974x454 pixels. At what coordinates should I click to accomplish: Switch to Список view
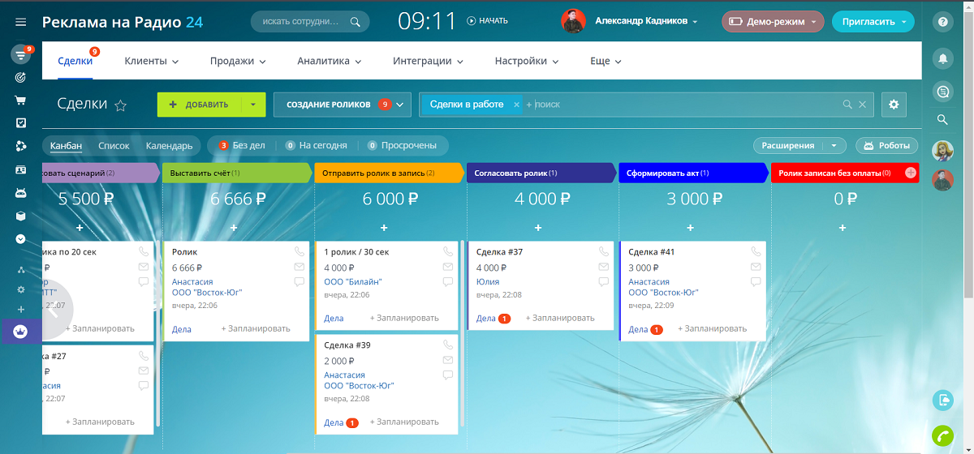pyautogui.click(x=114, y=146)
